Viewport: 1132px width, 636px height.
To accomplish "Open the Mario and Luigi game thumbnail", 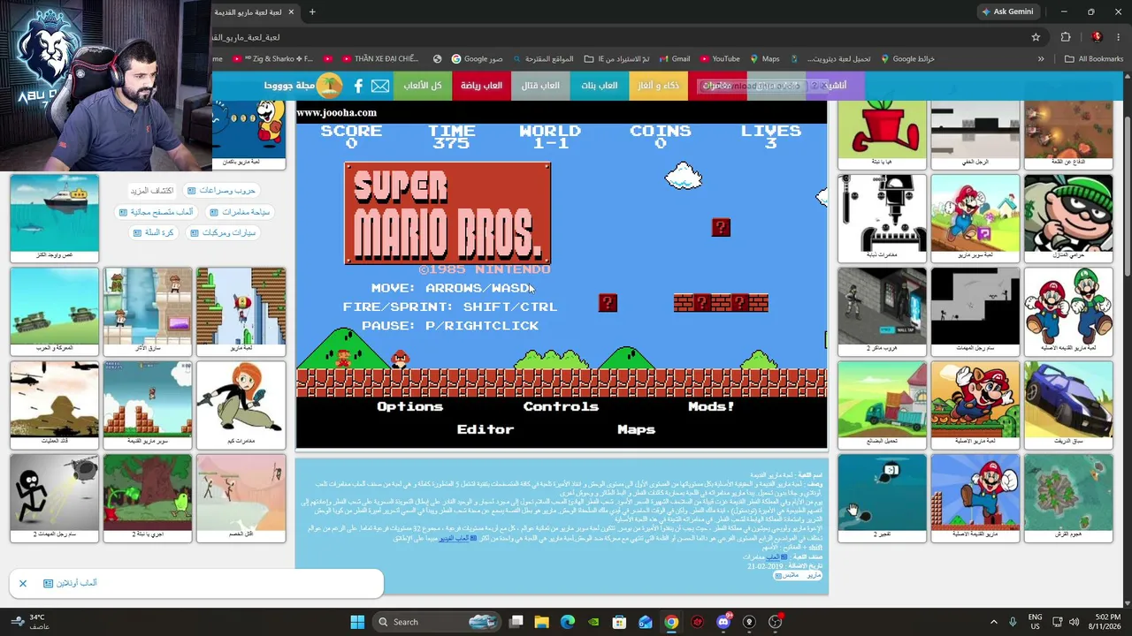I will click(x=1068, y=311).
